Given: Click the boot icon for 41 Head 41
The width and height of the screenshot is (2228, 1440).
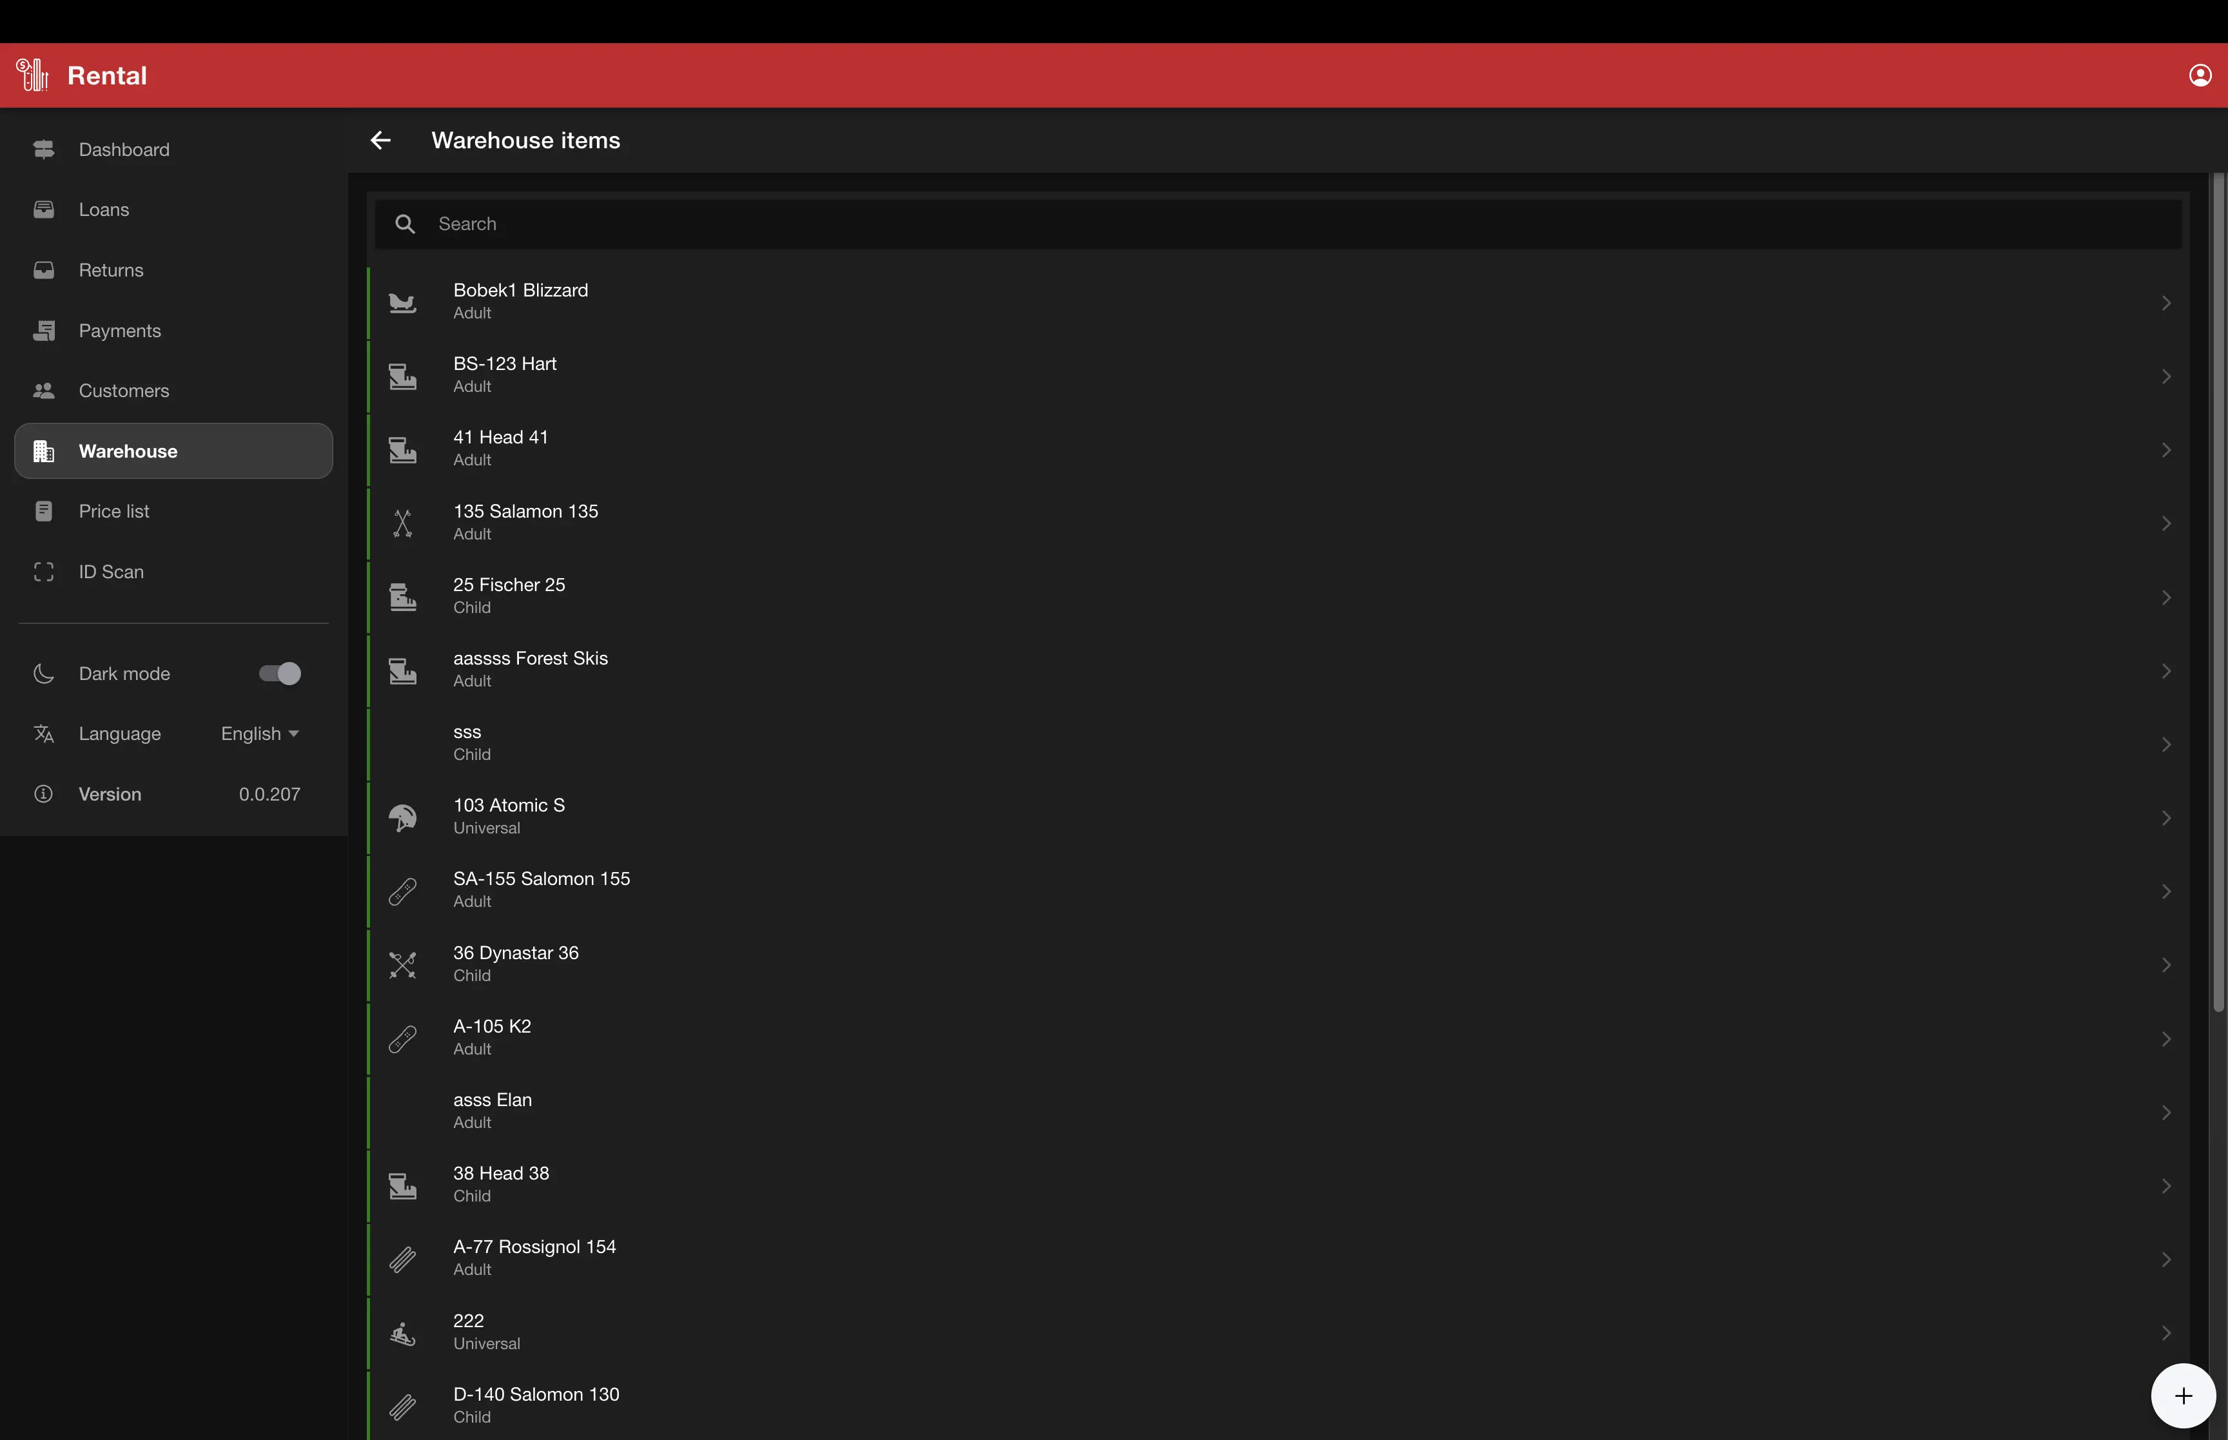Looking at the screenshot, I should coord(403,450).
